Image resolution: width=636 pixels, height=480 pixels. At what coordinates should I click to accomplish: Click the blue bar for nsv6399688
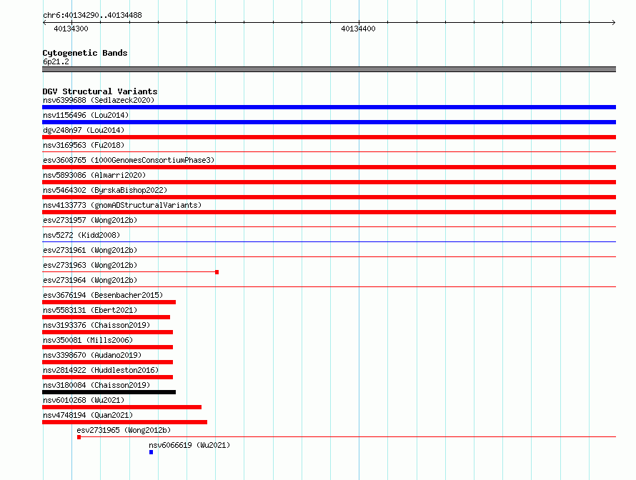329,107
